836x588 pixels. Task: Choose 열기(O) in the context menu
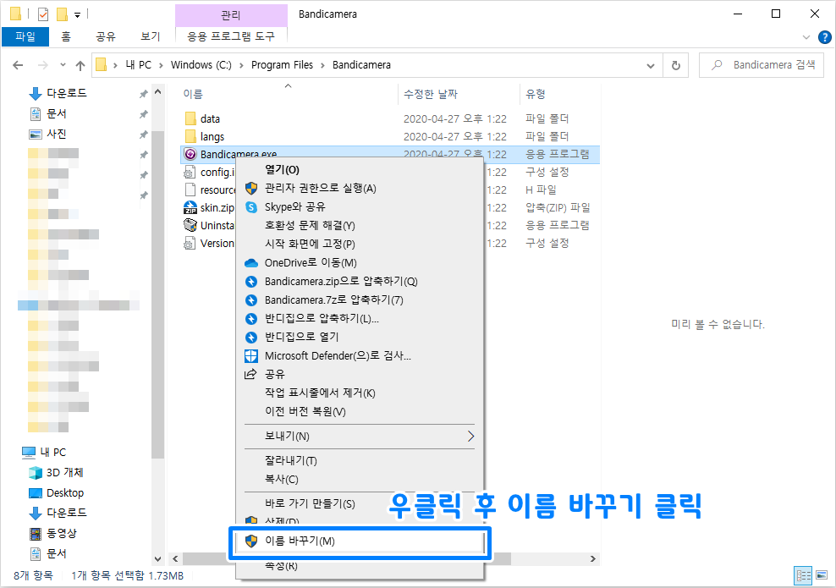point(360,169)
